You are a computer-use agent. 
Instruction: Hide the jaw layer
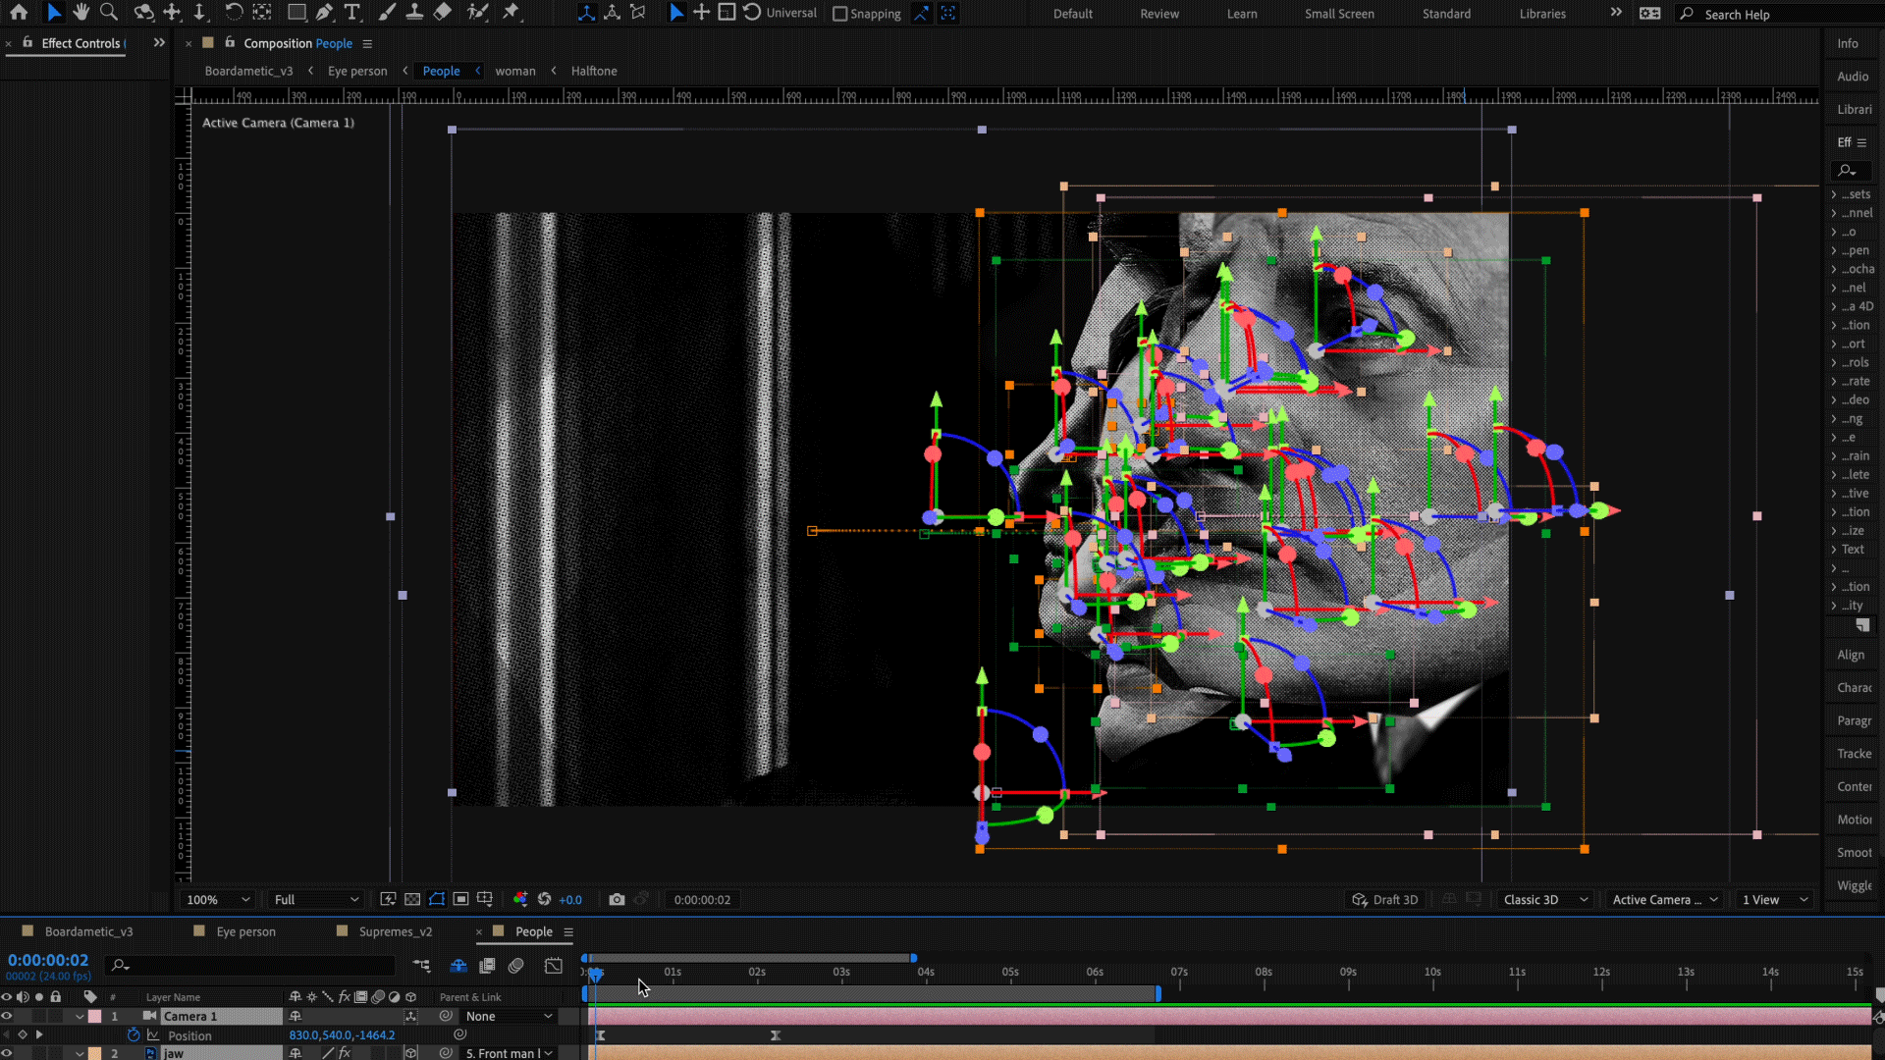(7, 1053)
